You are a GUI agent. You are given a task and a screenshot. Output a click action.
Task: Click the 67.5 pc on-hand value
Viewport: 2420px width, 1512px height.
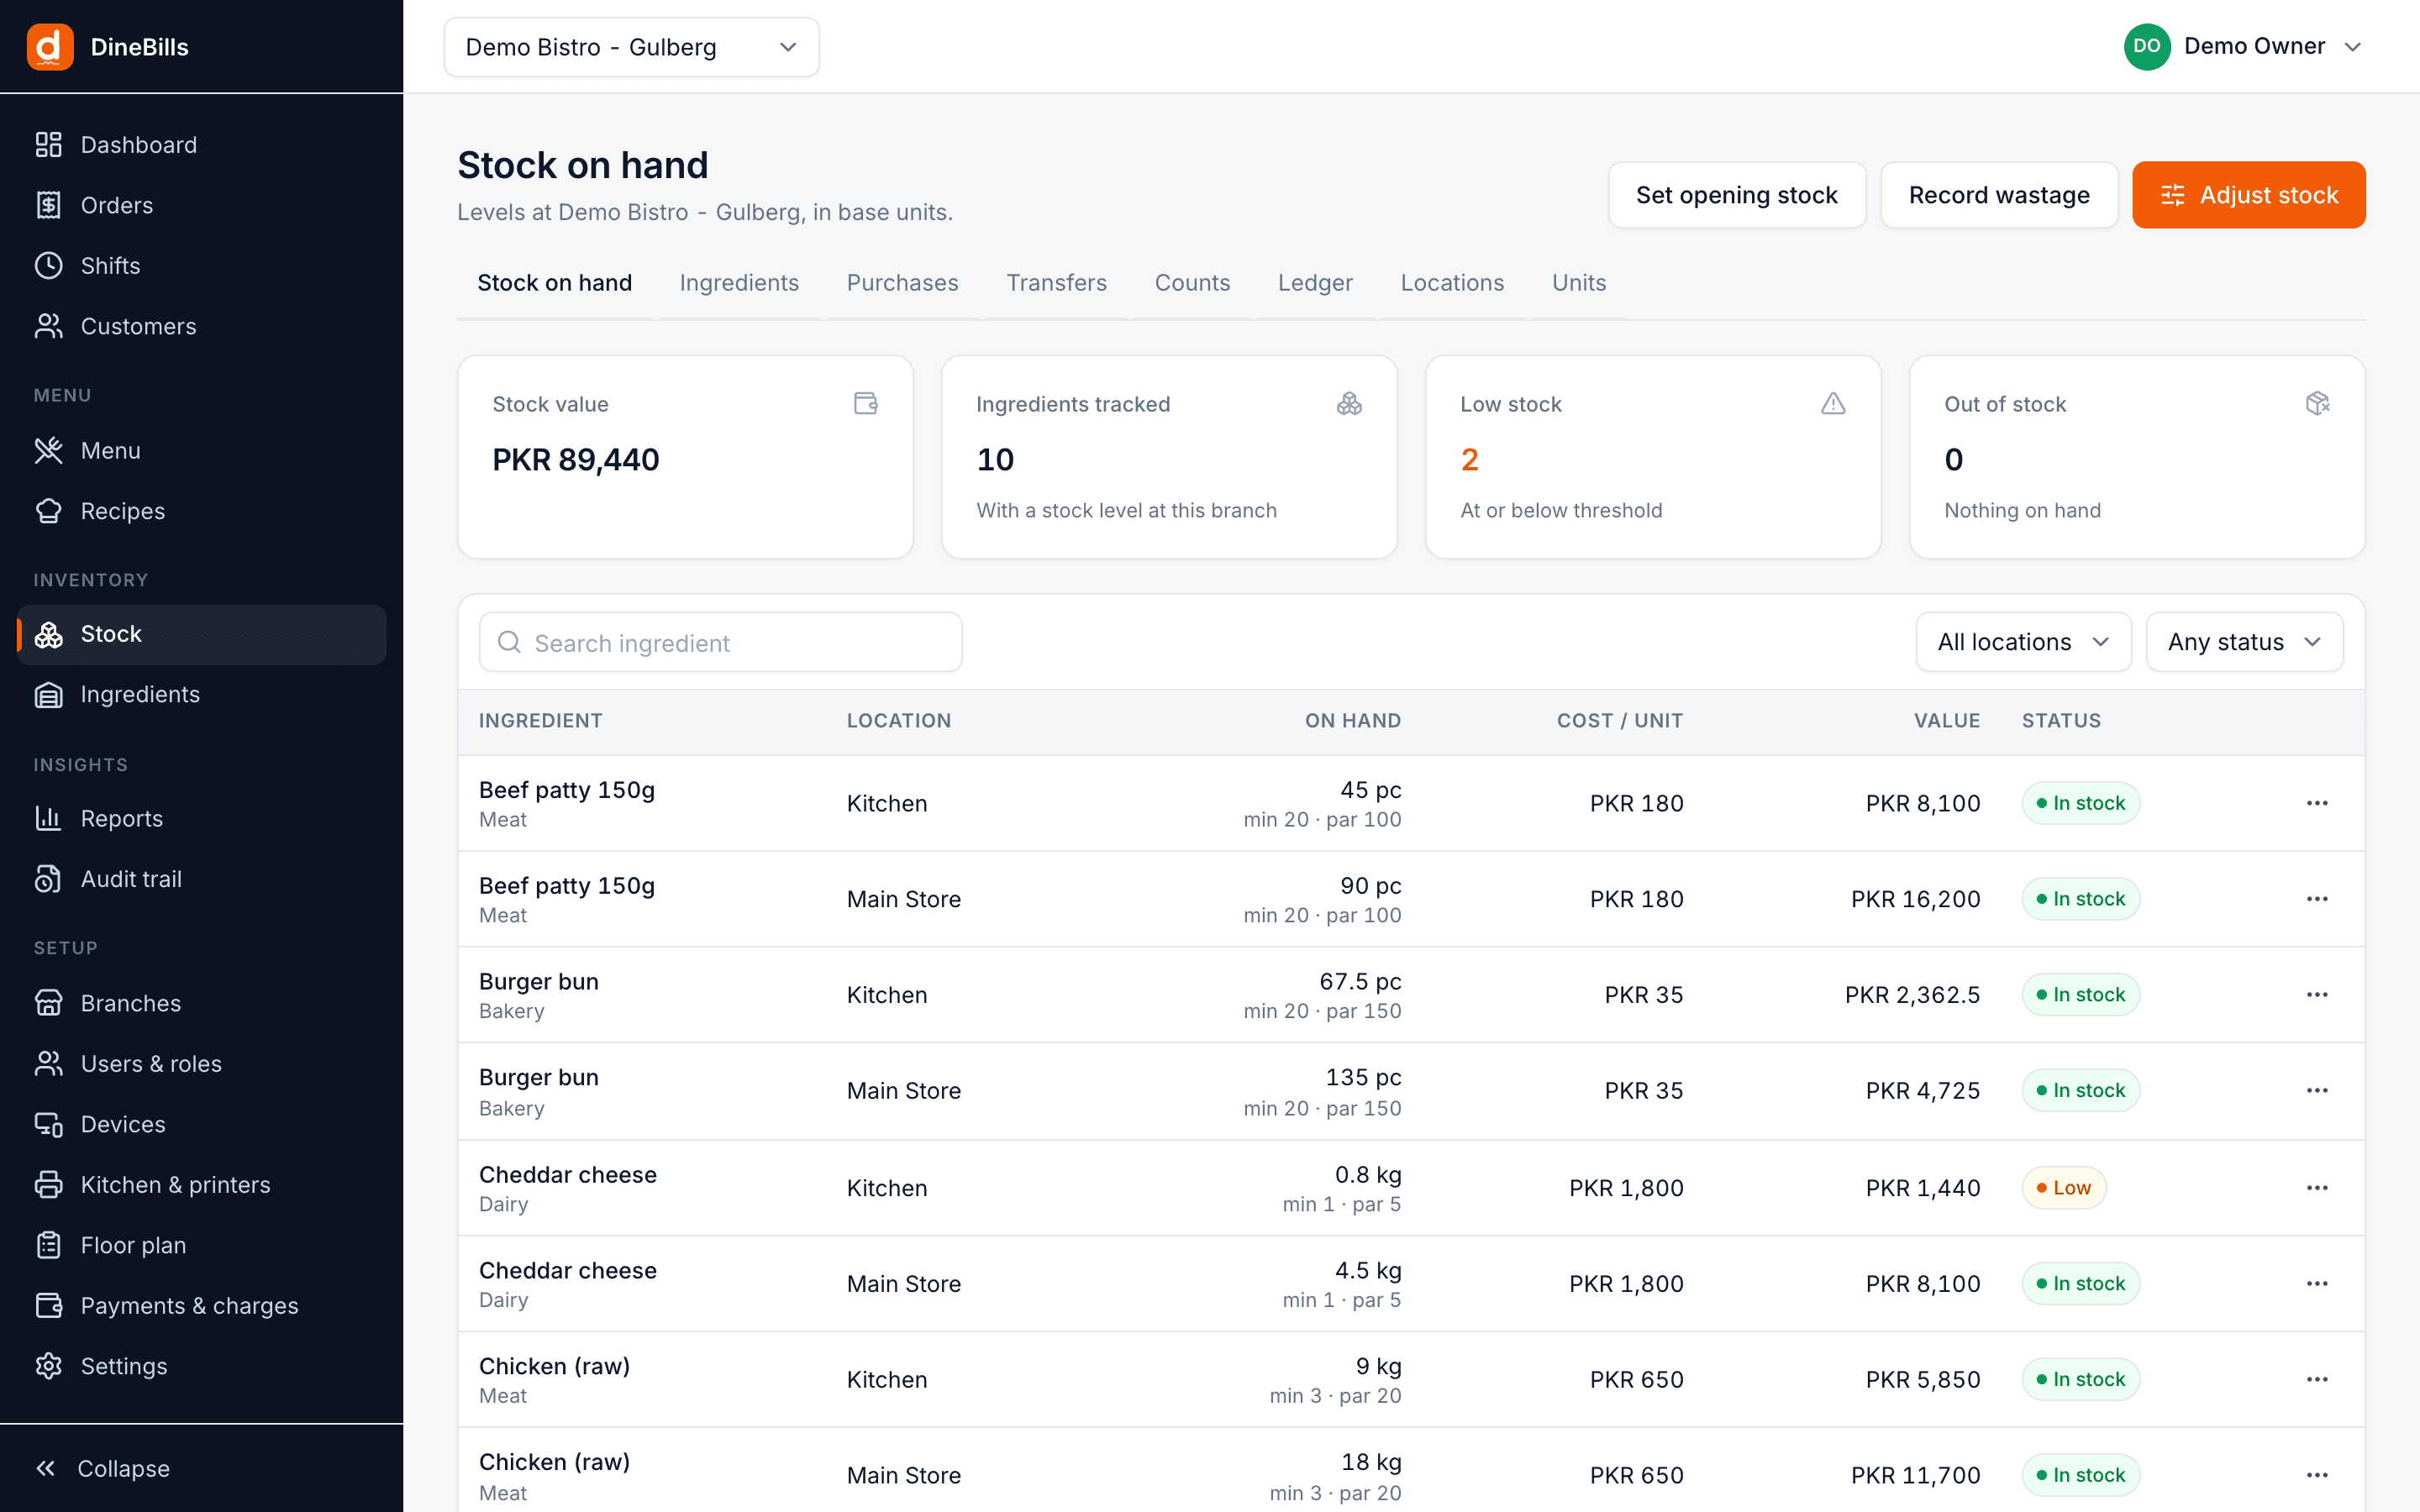point(1360,982)
